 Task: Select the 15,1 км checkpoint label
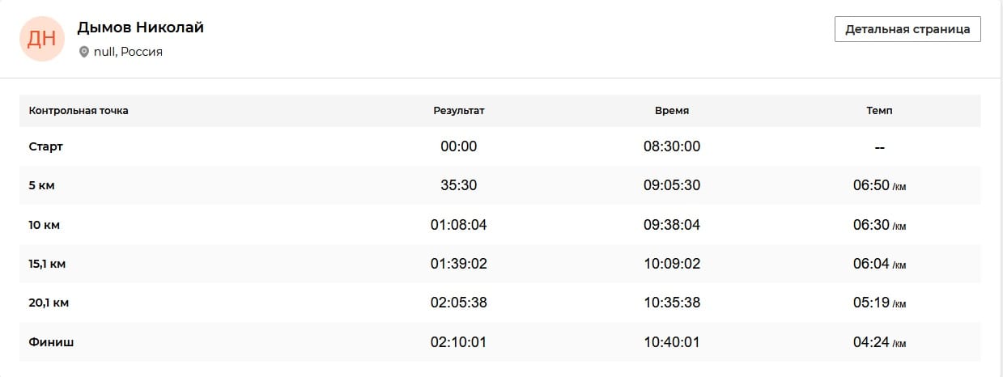[x=49, y=264]
